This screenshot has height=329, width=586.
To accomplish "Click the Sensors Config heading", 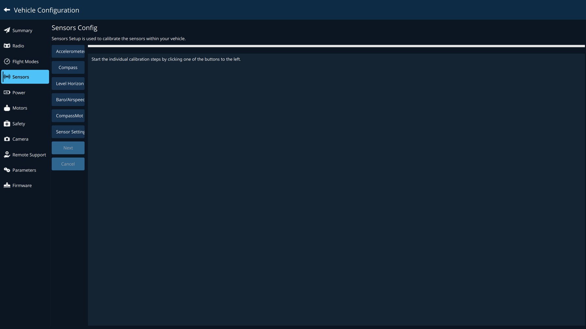I will point(75,28).
